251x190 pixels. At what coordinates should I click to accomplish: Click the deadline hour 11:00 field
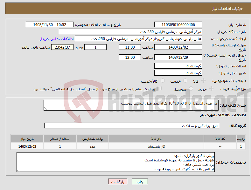point(130,47)
